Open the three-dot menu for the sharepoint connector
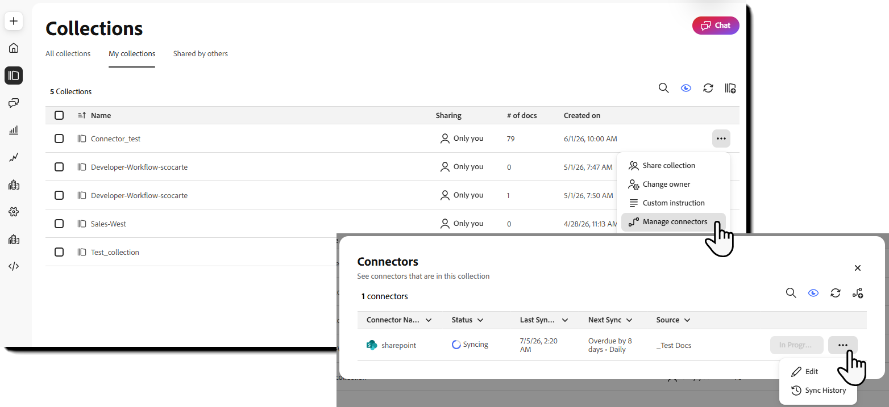The image size is (889, 407). coord(843,345)
